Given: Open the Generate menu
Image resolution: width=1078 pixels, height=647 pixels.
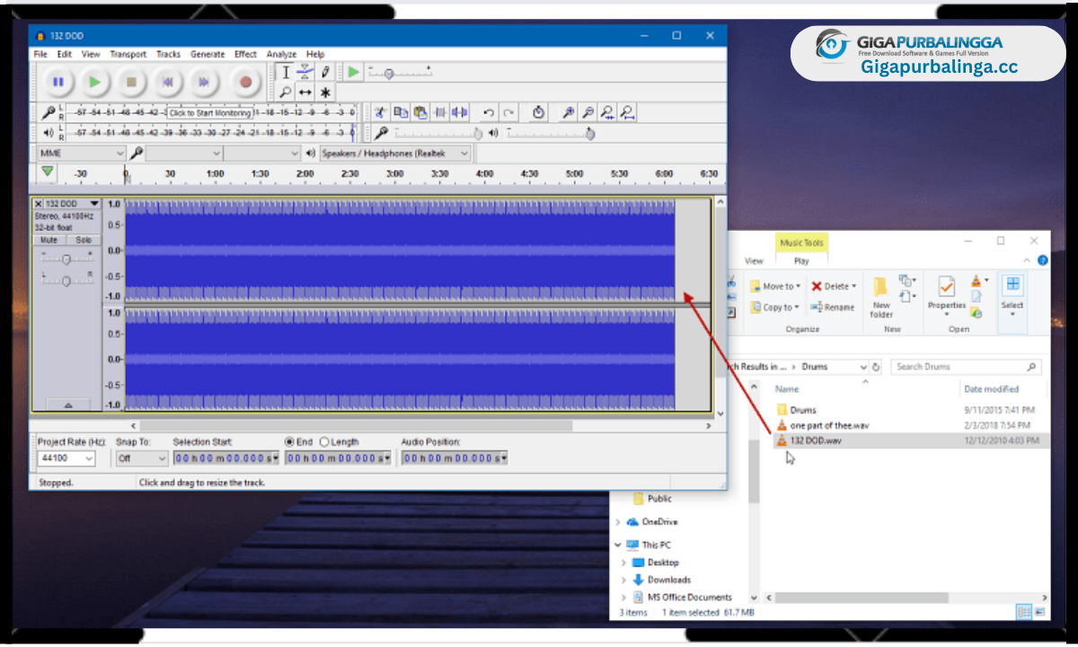Looking at the screenshot, I should pos(208,54).
